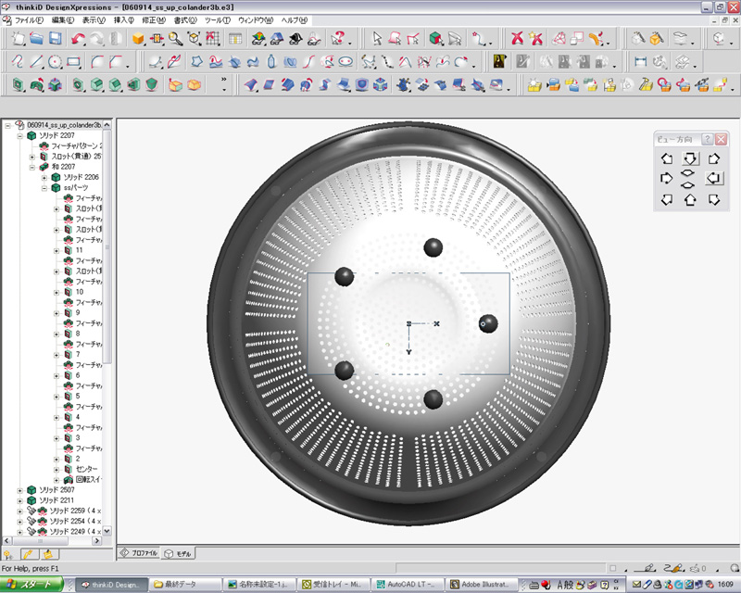The image size is (741, 593).
Task: Switch to AutoCAD LT in the taskbar
Action: (x=406, y=585)
